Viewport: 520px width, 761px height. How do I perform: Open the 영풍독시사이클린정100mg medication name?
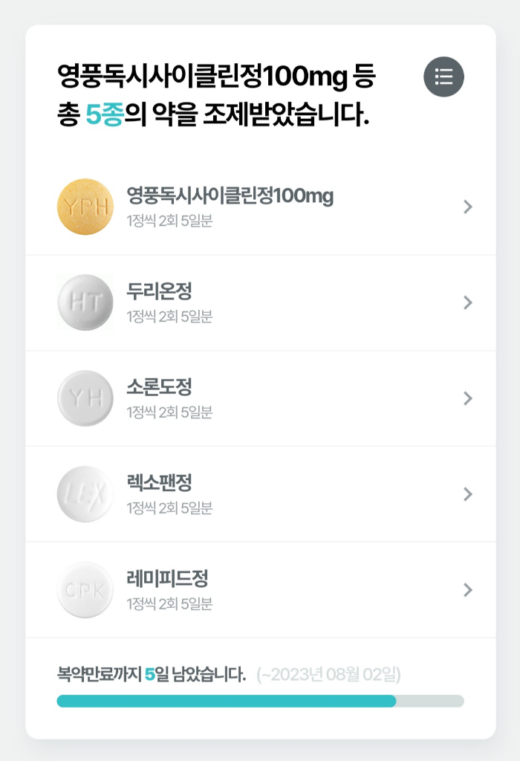click(x=230, y=196)
